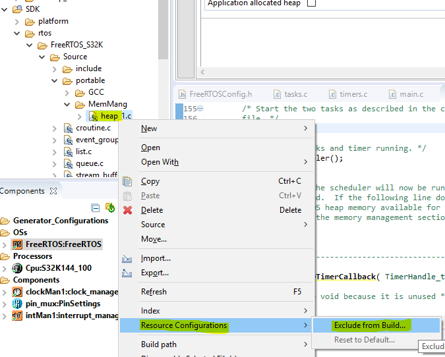The width and height of the screenshot is (445, 357).
Task: Open the Index submenu
Action: (x=217, y=311)
